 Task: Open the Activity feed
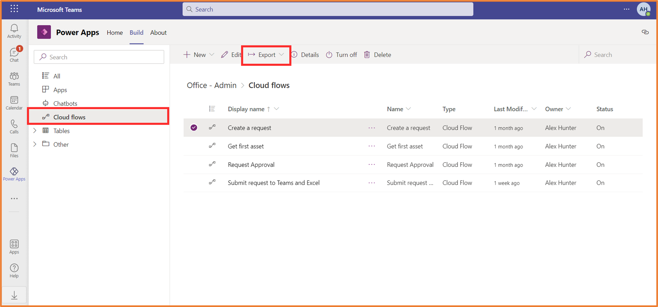(14, 30)
